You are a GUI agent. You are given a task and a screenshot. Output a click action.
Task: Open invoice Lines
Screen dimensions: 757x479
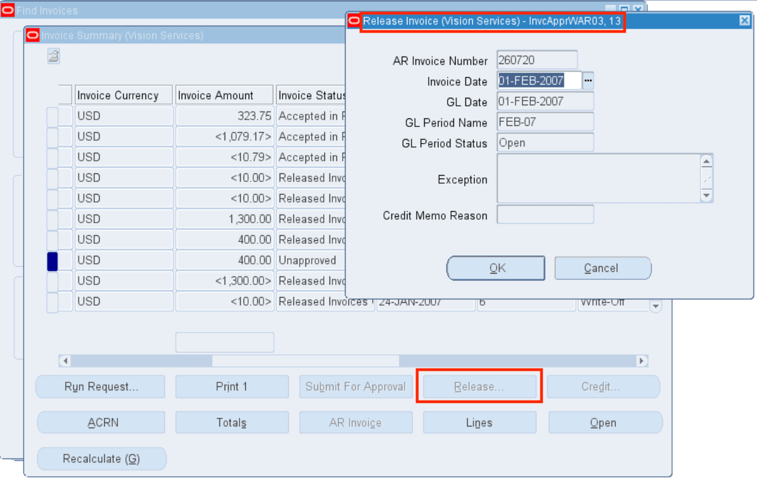click(x=480, y=423)
